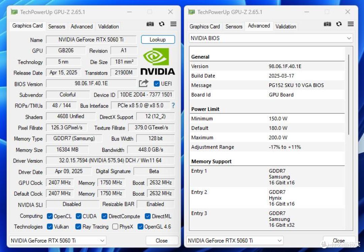Click Power Limit Default value 180.0 W

pyautogui.click(x=278, y=128)
